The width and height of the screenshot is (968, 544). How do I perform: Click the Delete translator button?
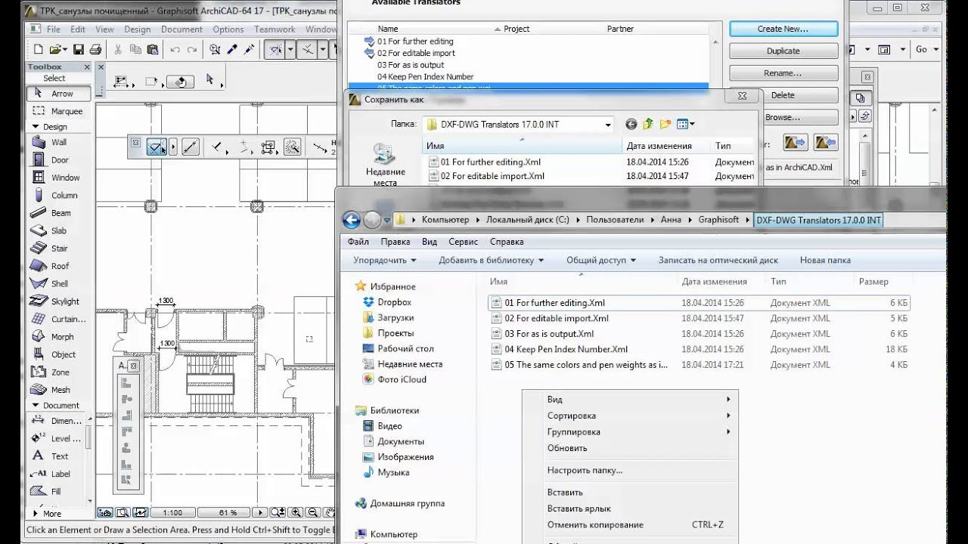(x=783, y=95)
